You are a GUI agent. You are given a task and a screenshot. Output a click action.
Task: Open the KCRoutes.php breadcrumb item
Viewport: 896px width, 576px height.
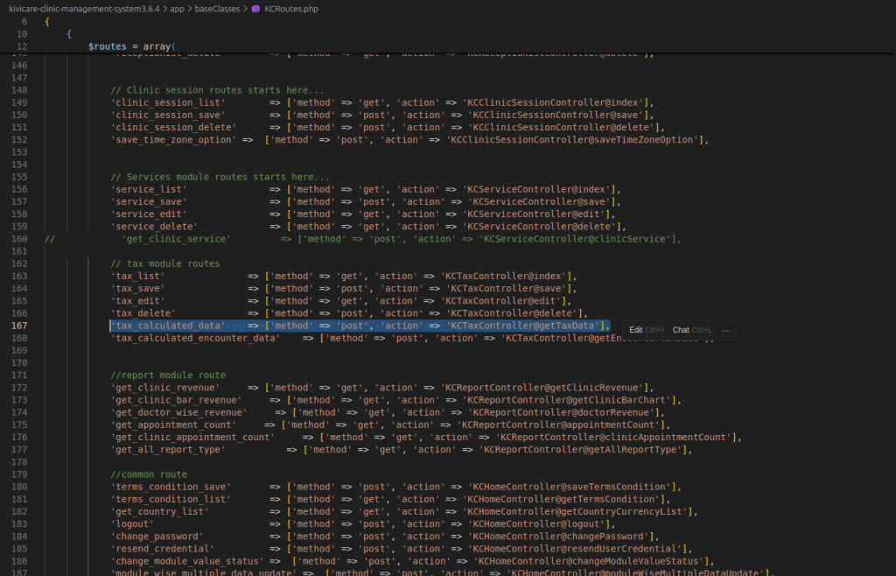(291, 8)
